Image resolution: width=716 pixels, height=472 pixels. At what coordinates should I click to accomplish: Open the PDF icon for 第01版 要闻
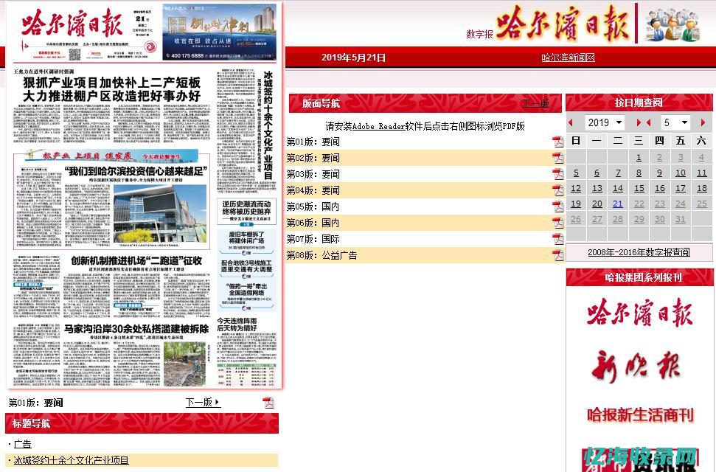pyautogui.click(x=559, y=142)
